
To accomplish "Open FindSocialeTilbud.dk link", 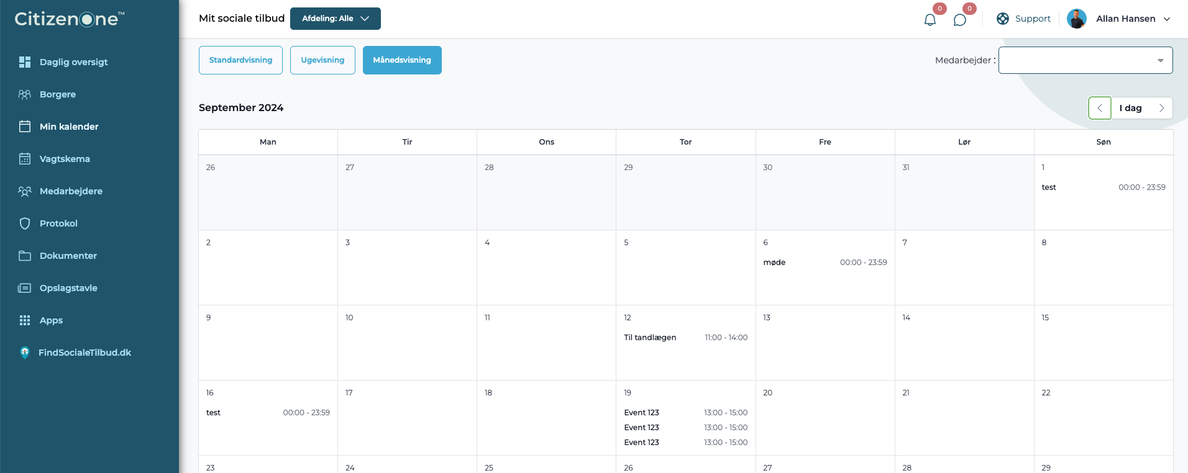I will point(85,353).
